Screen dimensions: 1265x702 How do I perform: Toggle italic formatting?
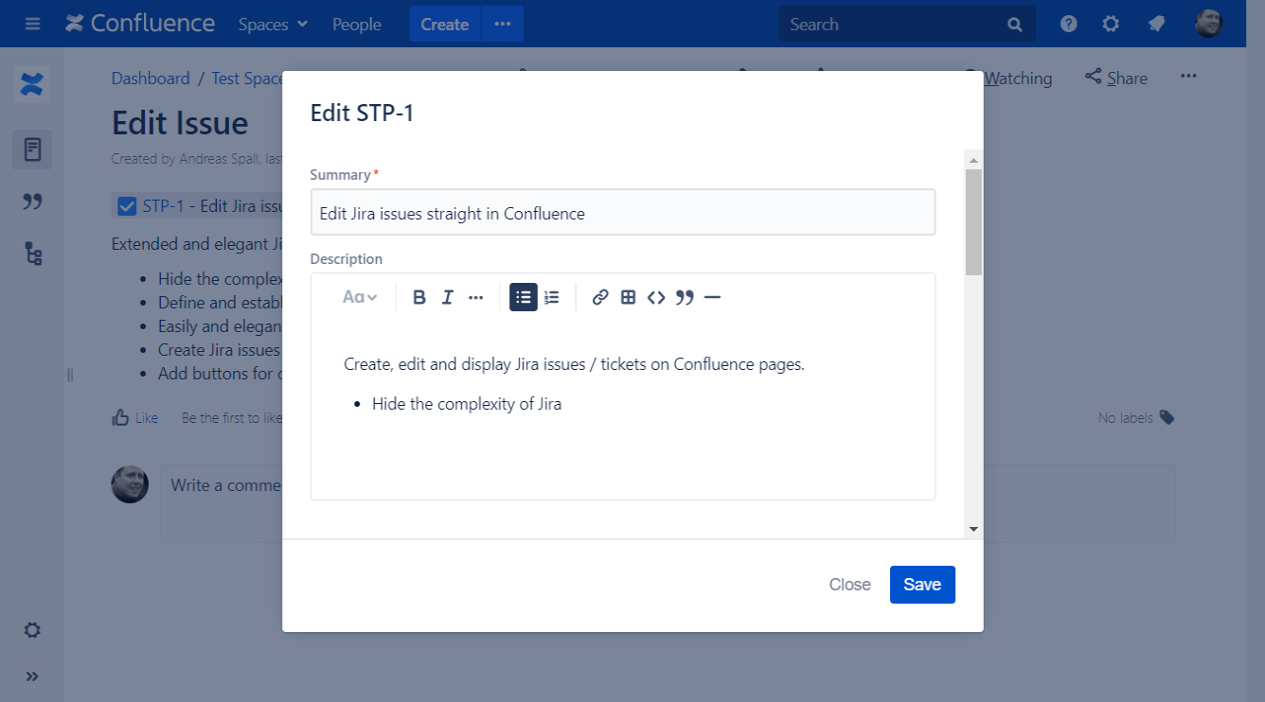coord(448,297)
